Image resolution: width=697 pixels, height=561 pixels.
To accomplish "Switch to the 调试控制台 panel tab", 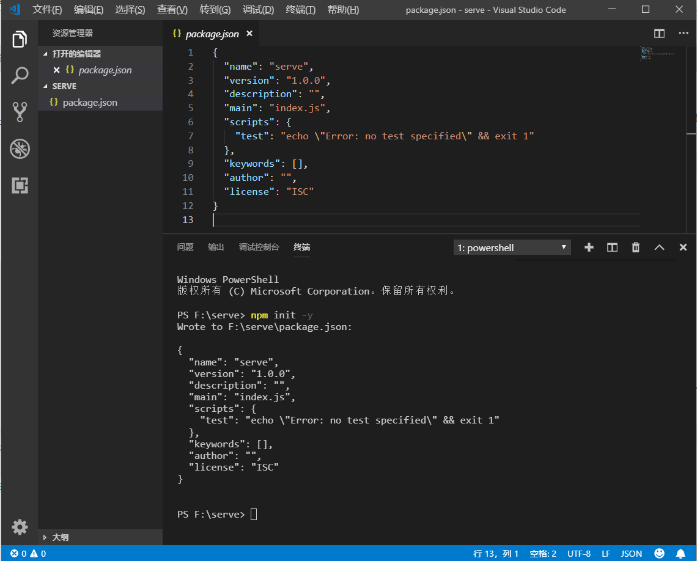I will pos(259,247).
